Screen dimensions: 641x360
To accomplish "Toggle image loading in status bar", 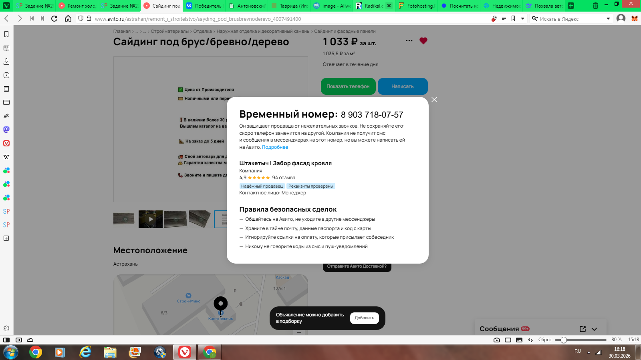I will point(519,340).
